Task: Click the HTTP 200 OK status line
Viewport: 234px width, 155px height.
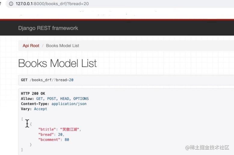Action: click(x=33, y=93)
